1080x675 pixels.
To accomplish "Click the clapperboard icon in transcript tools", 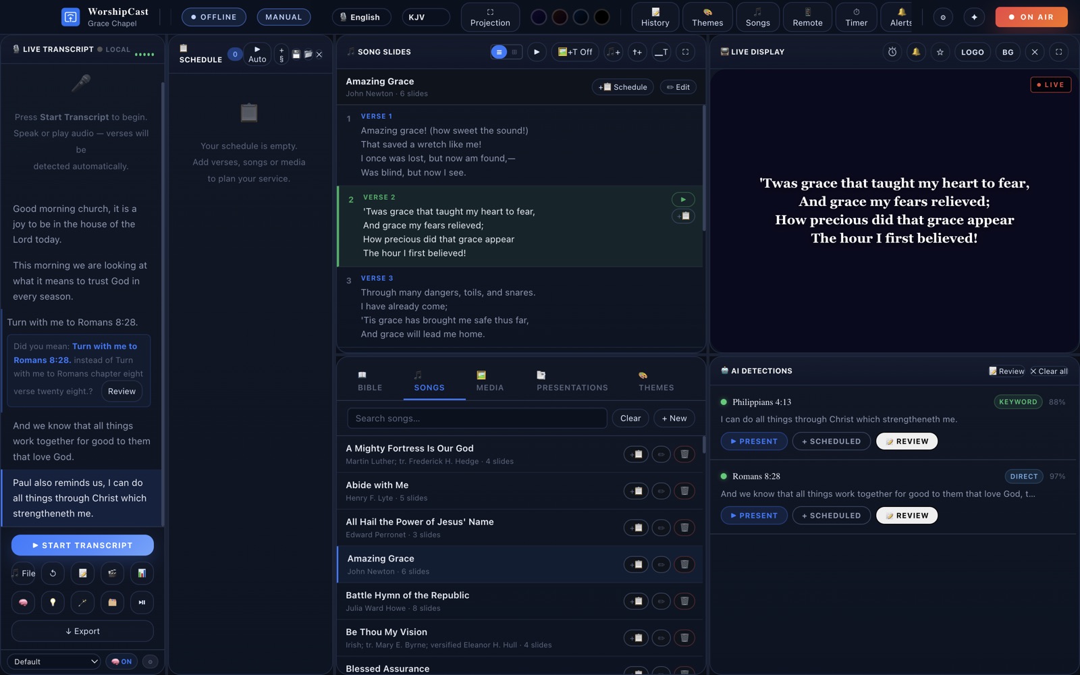I will pyautogui.click(x=112, y=573).
